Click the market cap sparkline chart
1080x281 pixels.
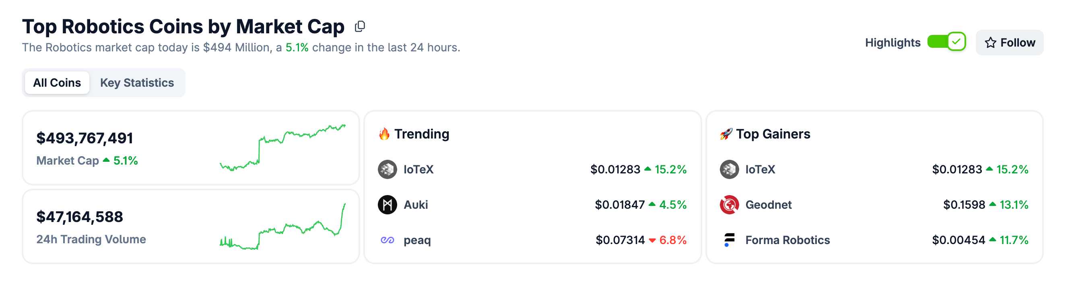coord(282,147)
